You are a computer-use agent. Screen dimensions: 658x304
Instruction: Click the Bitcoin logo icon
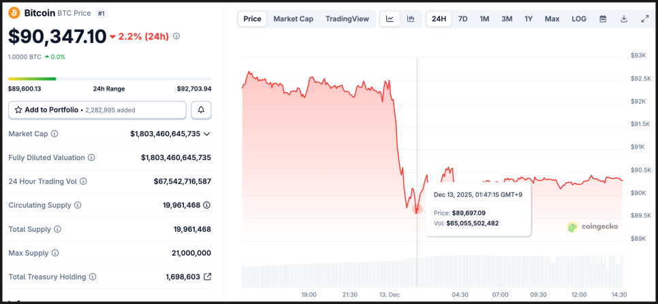tap(14, 13)
